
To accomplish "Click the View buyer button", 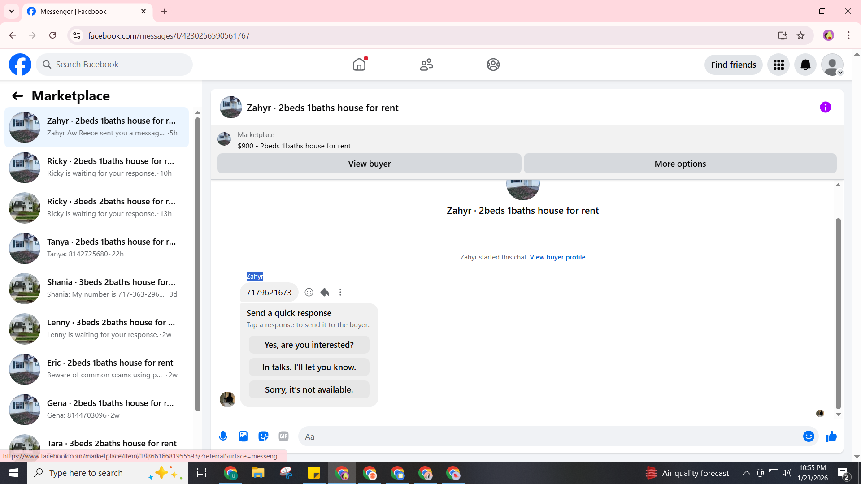I will [x=369, y=164].
